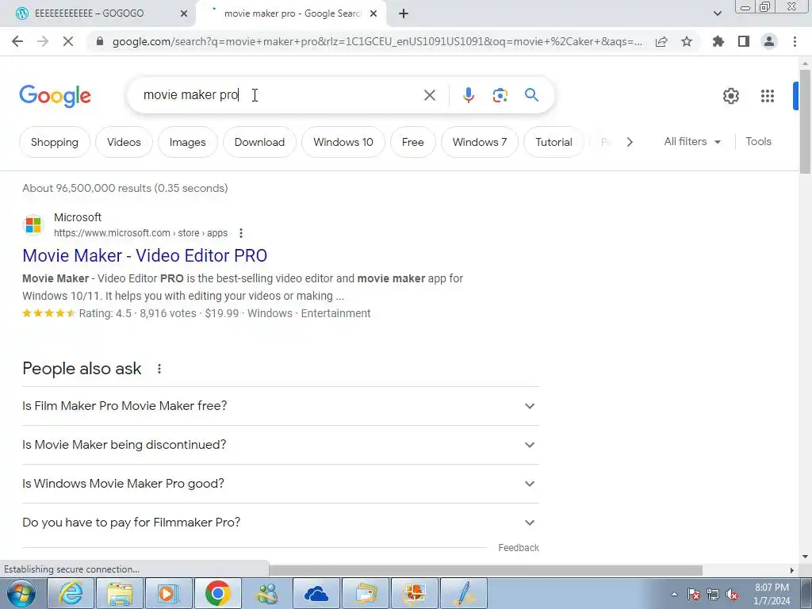Open the dots menu beside People also ask
Viewport: 812px width, 609px height.
tap(159, 369)
